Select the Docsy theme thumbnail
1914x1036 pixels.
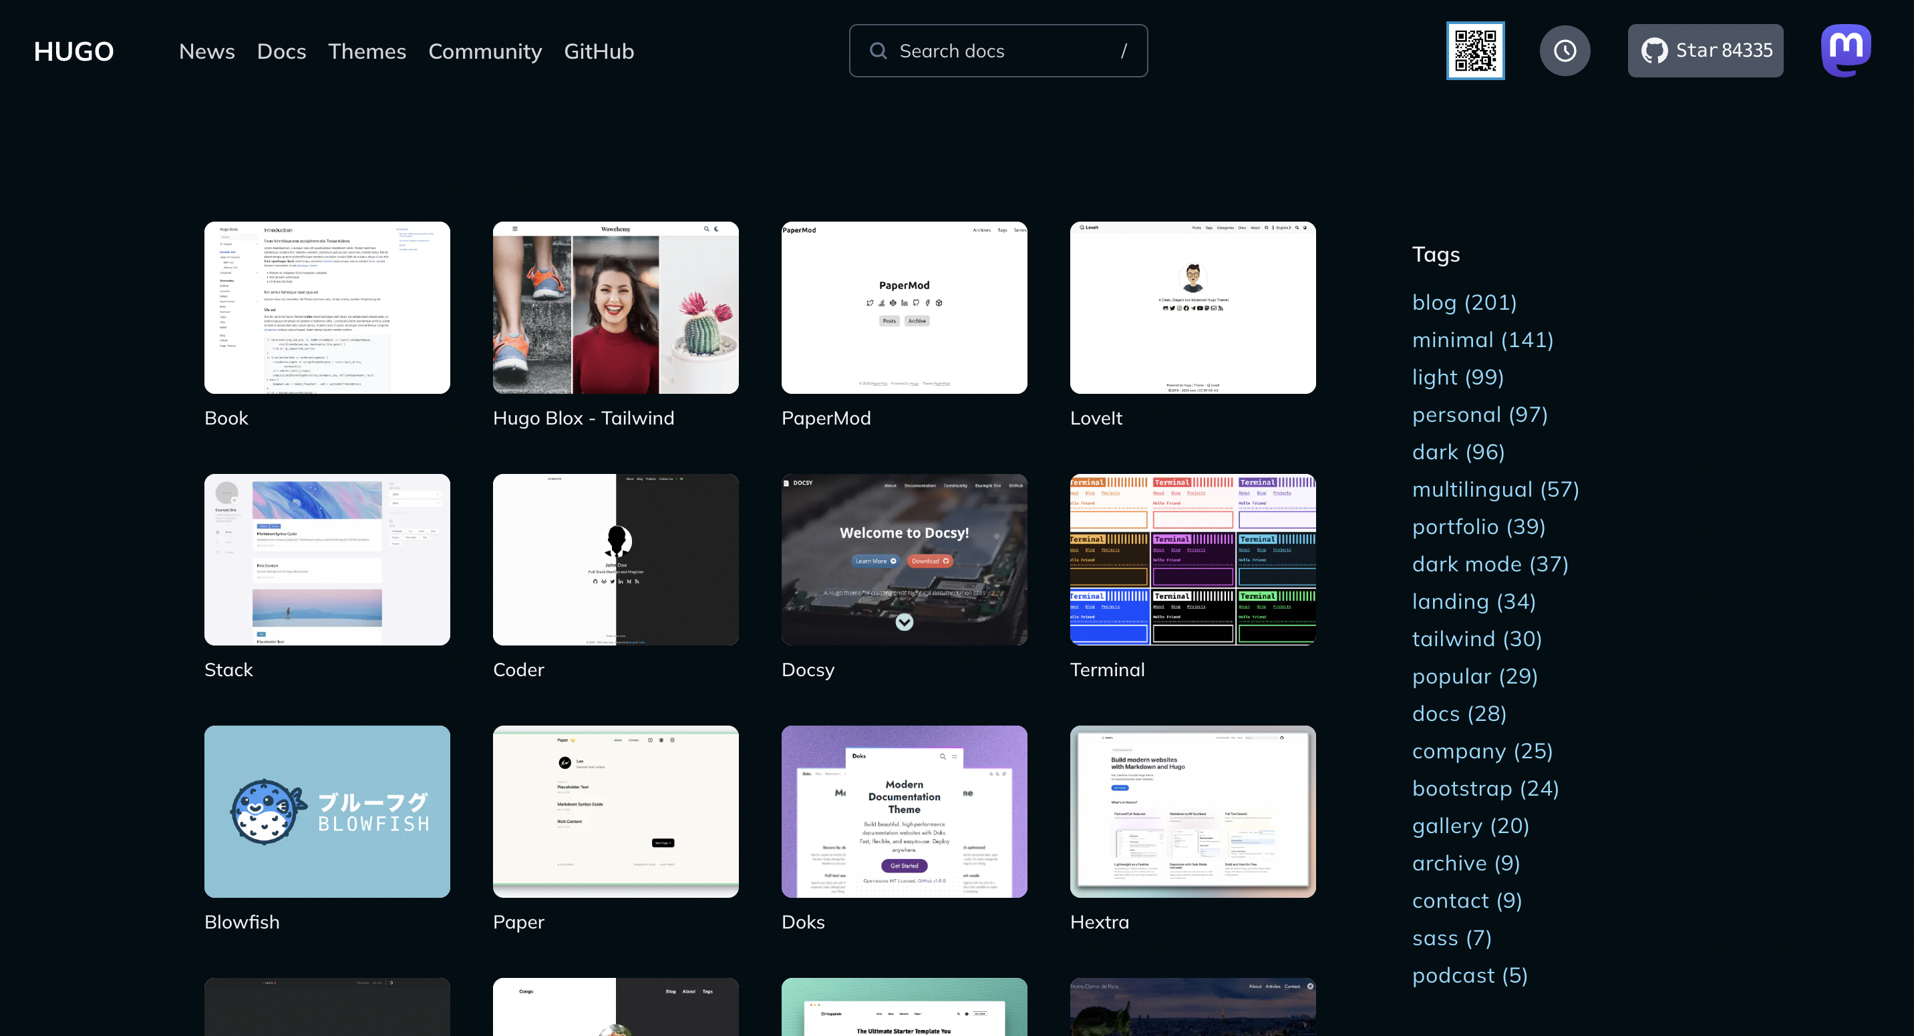pyautogui.click(x=903, y=559)
